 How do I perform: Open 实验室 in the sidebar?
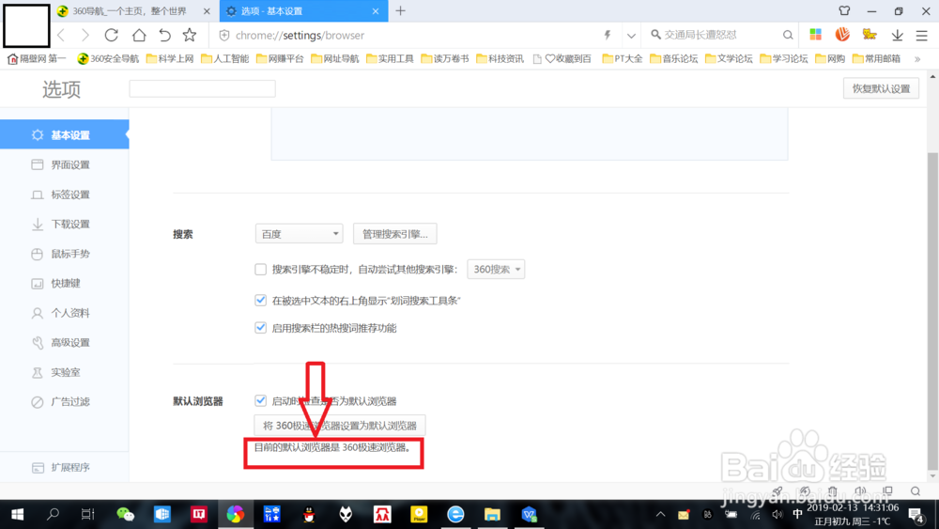click(x=64, y=372)
